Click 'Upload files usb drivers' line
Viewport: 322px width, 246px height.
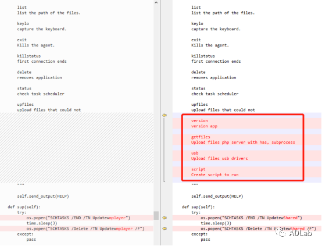[x=220, y=158]
